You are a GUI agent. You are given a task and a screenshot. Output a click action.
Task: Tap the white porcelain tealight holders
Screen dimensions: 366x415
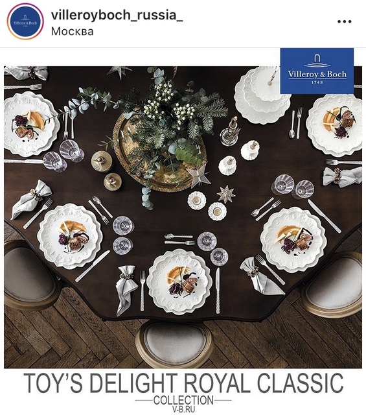point(207,206)
